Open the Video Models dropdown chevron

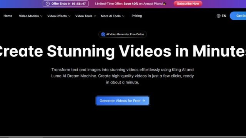point(41,16)
